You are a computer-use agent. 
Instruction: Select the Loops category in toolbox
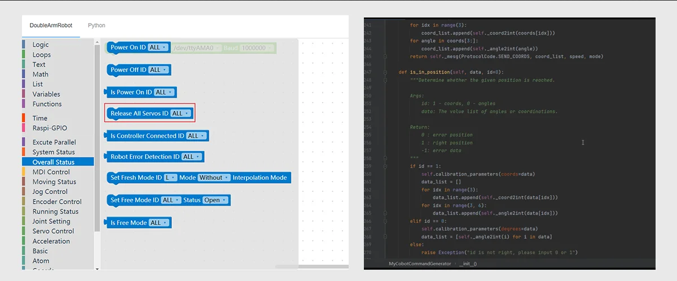pos(41,55)
